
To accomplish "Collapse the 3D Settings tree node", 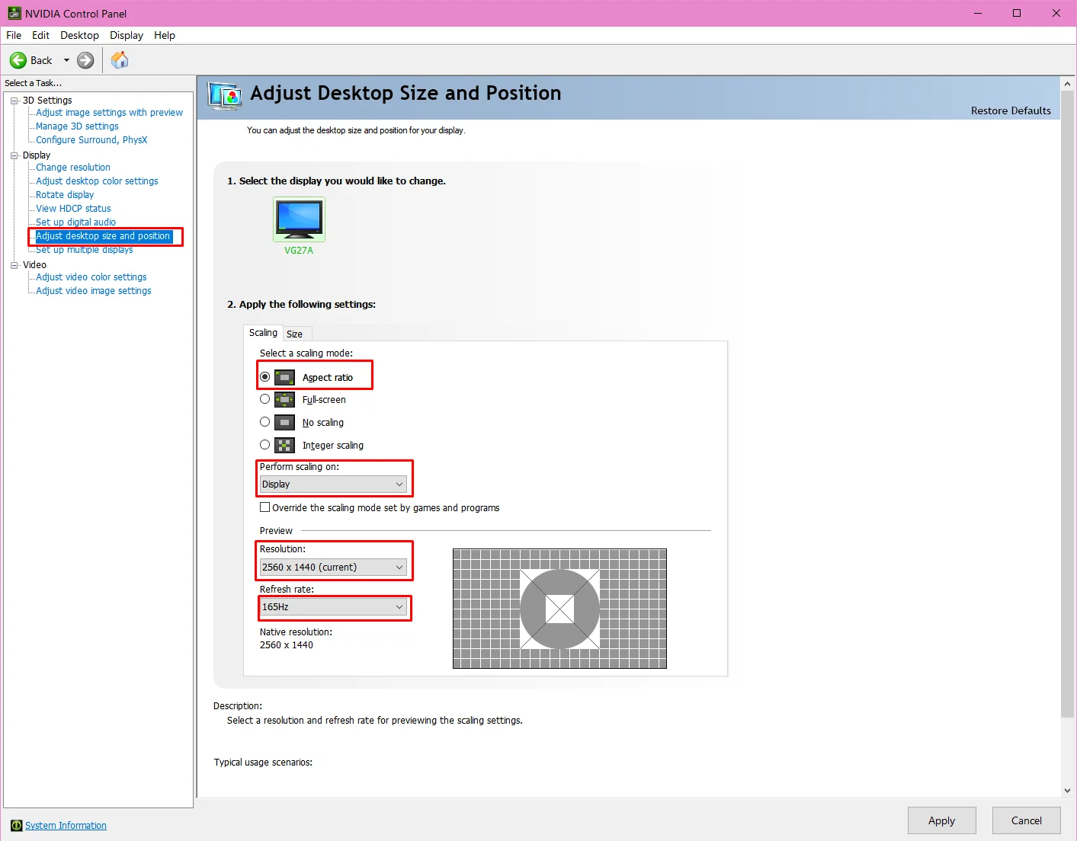I will point(14,101).
